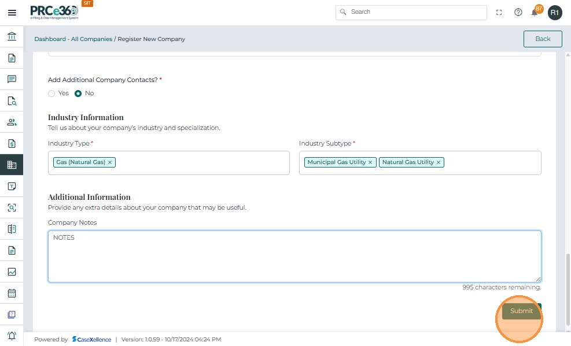Image resolution: width=571 pixels, height=346 pixels.
Task: Remove Municipal Gas Utility subtype tag
Action: point(370,162)
